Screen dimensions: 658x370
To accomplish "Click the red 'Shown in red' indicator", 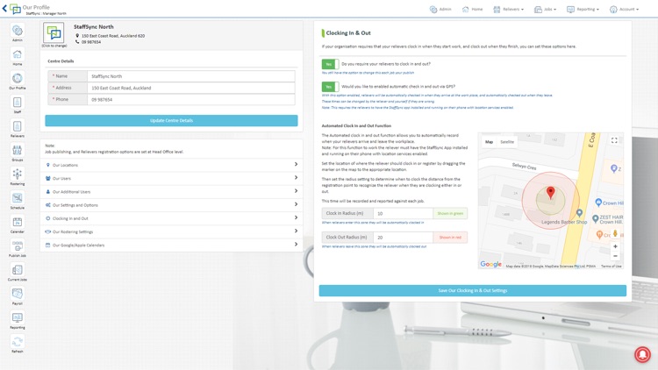I will click(x=450, y=238).
